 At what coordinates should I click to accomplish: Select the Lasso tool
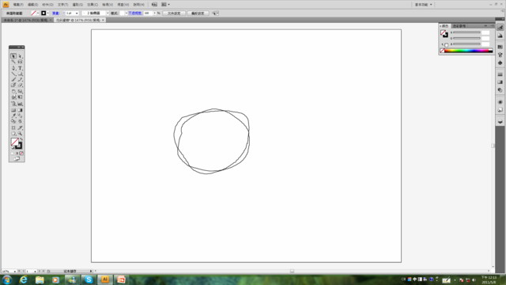point(20,62)
